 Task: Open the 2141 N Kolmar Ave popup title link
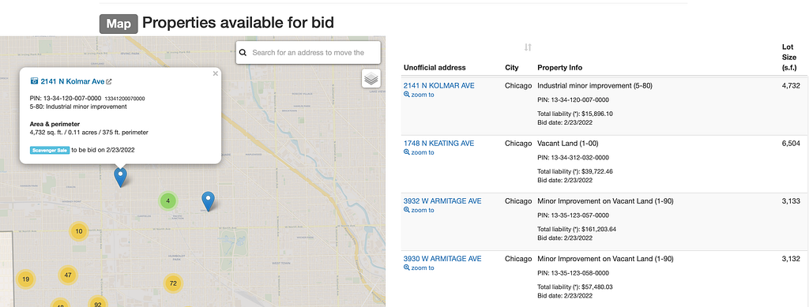click(73, 81)
